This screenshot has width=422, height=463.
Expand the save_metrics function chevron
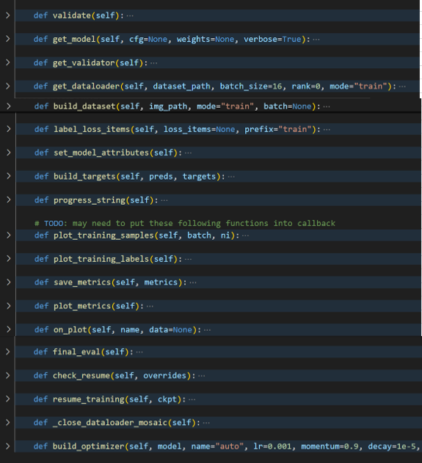[x=9, y=282]
